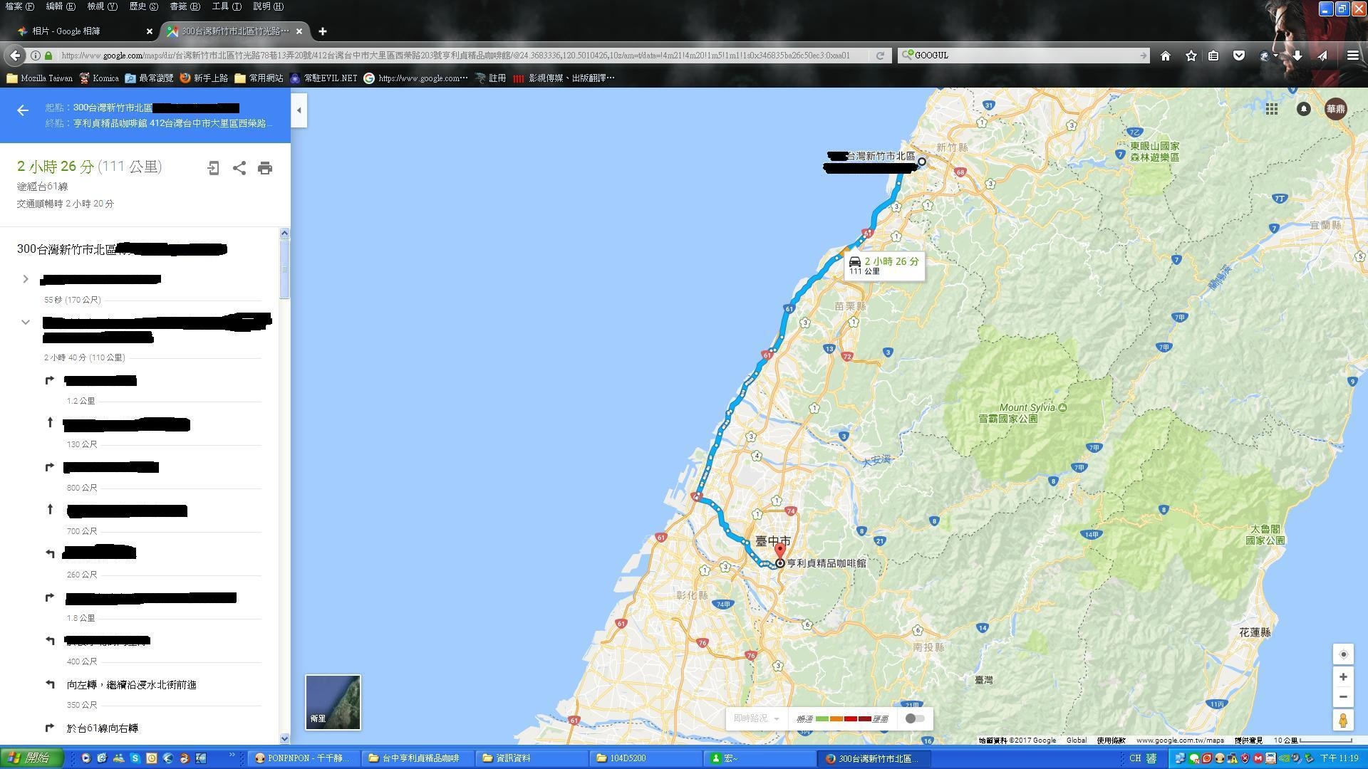Zoom in on the map

pos(1343,677)
